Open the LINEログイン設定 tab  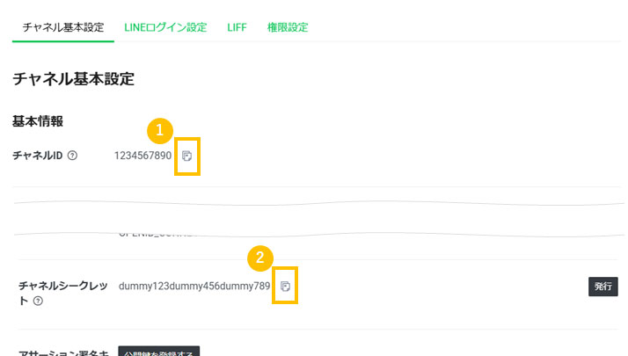[x=165, y=27]
